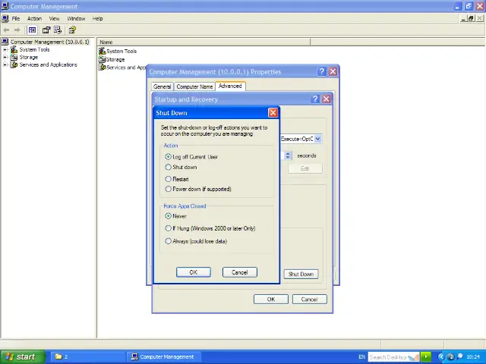Click the help question mark on Properties dialog
The height and width of the screenshot is (364, 486).
(x=321, y=71)
